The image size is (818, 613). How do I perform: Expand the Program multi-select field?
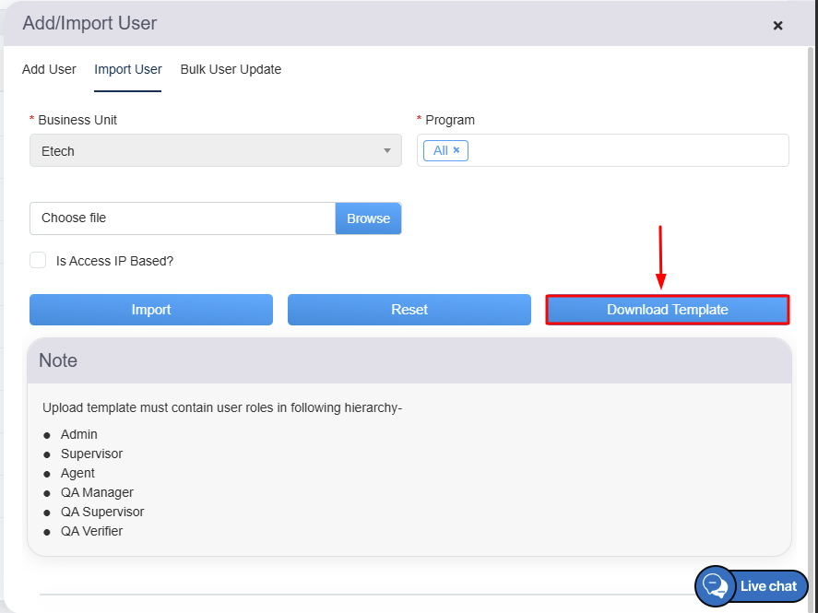(x=627, y=150)
